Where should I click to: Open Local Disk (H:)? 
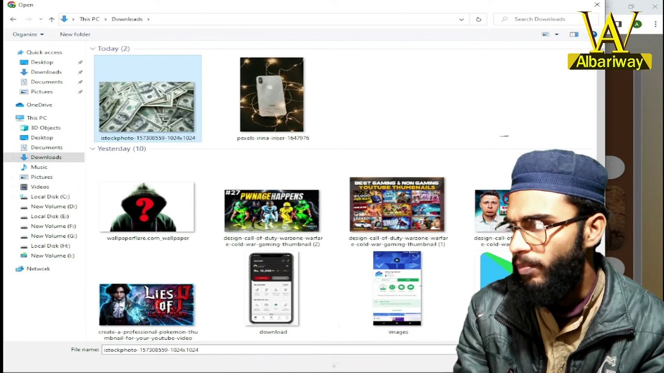pyautogui.click(x=50, y=246)
